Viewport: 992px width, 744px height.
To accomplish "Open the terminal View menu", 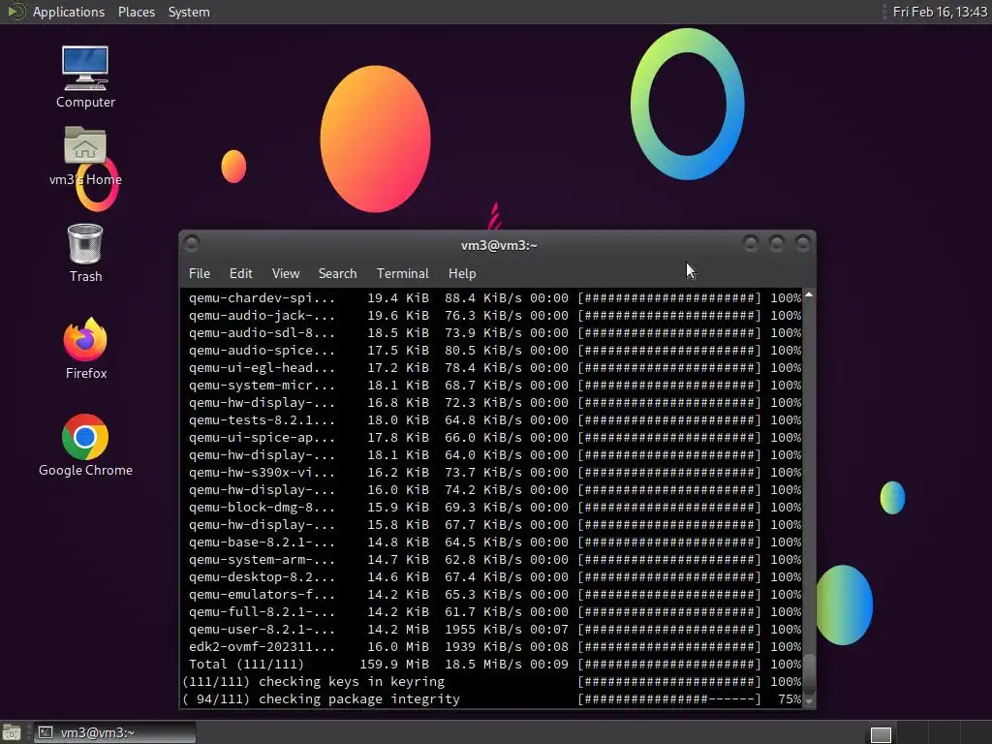I will click(286, 273).
